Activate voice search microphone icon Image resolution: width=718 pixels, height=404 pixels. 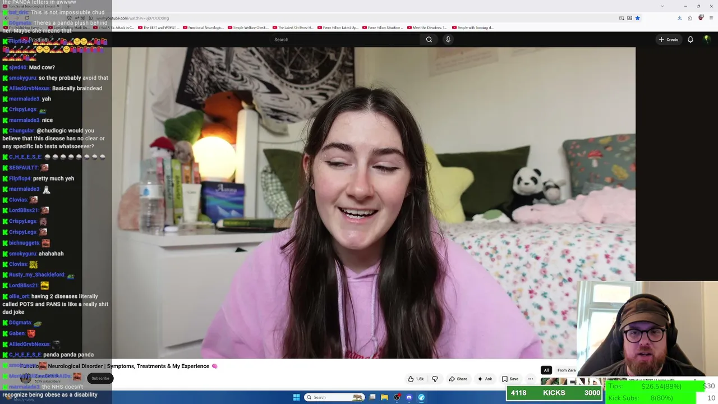click(x=448, y=39)
